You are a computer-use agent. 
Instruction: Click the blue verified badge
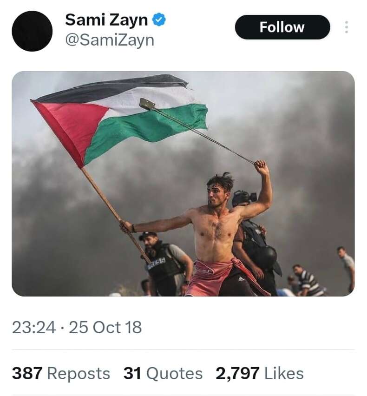[x=160, y=20]
